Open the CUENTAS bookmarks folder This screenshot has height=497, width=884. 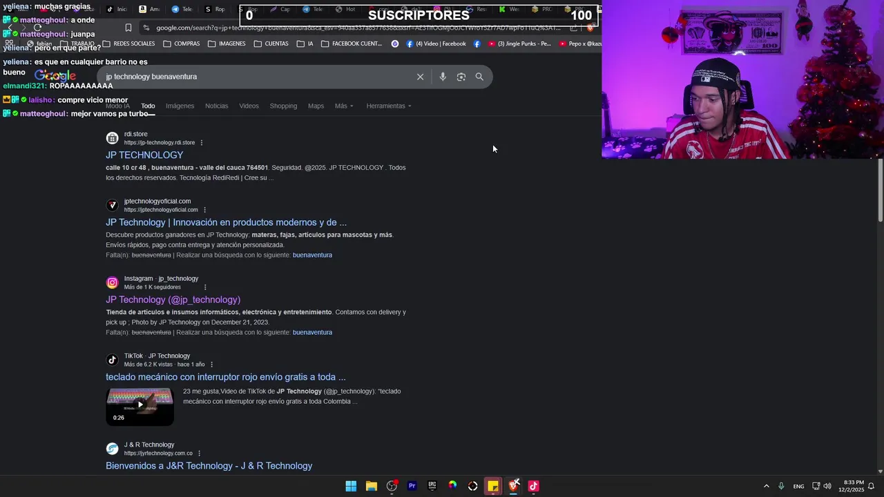coord(271,43)
